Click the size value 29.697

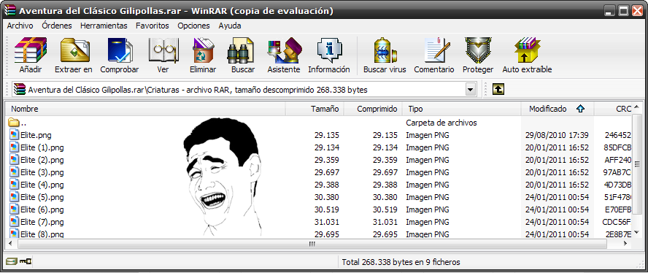(x=327, y=172)
